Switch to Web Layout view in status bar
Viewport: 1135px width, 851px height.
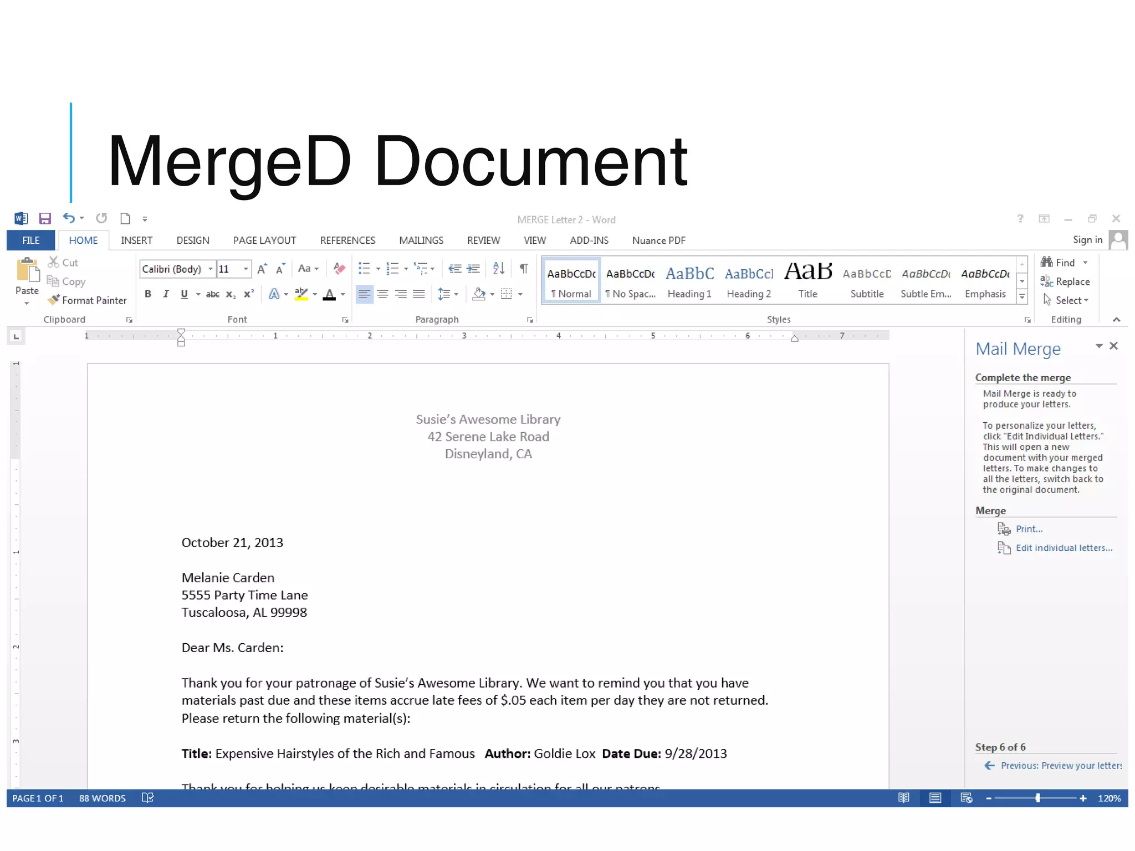point(967,798)
